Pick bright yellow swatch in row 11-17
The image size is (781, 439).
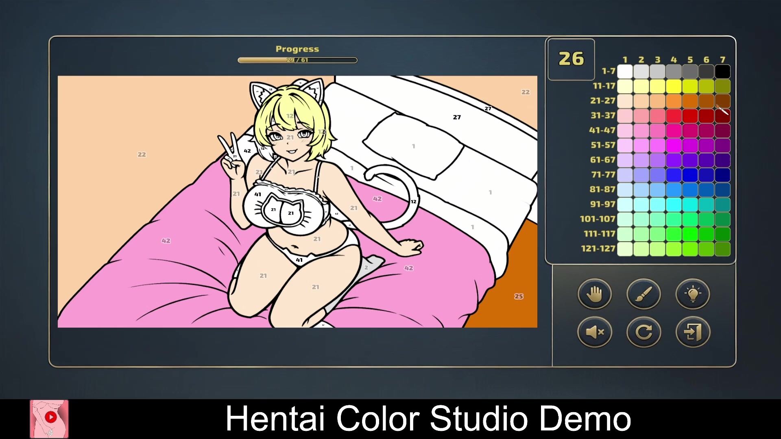coord(674,86)
